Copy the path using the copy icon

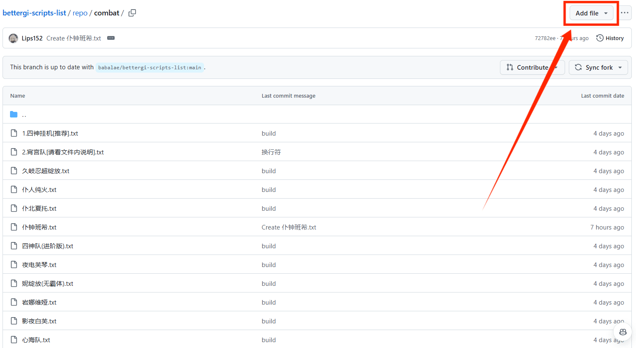click(132, 13)
